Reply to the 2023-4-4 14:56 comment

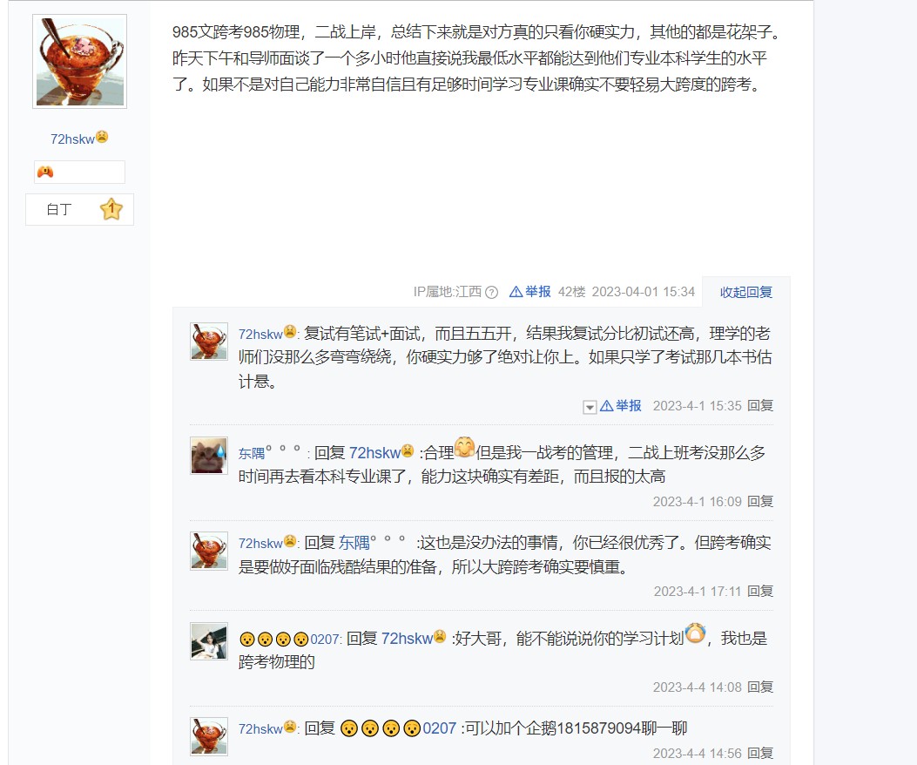[x=760, y=754]
